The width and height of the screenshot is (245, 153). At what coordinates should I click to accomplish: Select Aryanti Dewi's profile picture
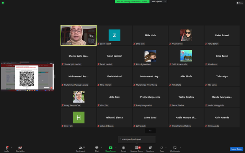pyautogui.click(x=186, y=35)
